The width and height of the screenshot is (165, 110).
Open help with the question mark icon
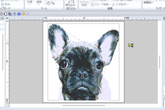tap(14, 14)
